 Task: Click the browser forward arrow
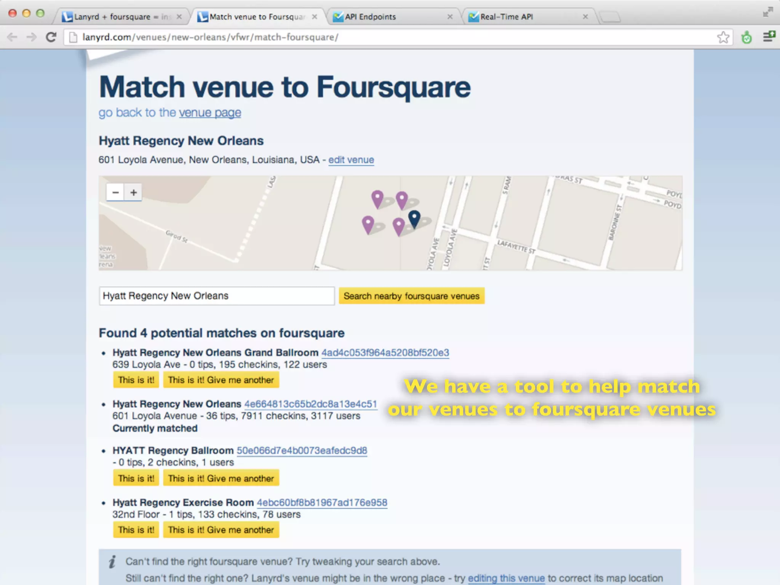[32, 37]
